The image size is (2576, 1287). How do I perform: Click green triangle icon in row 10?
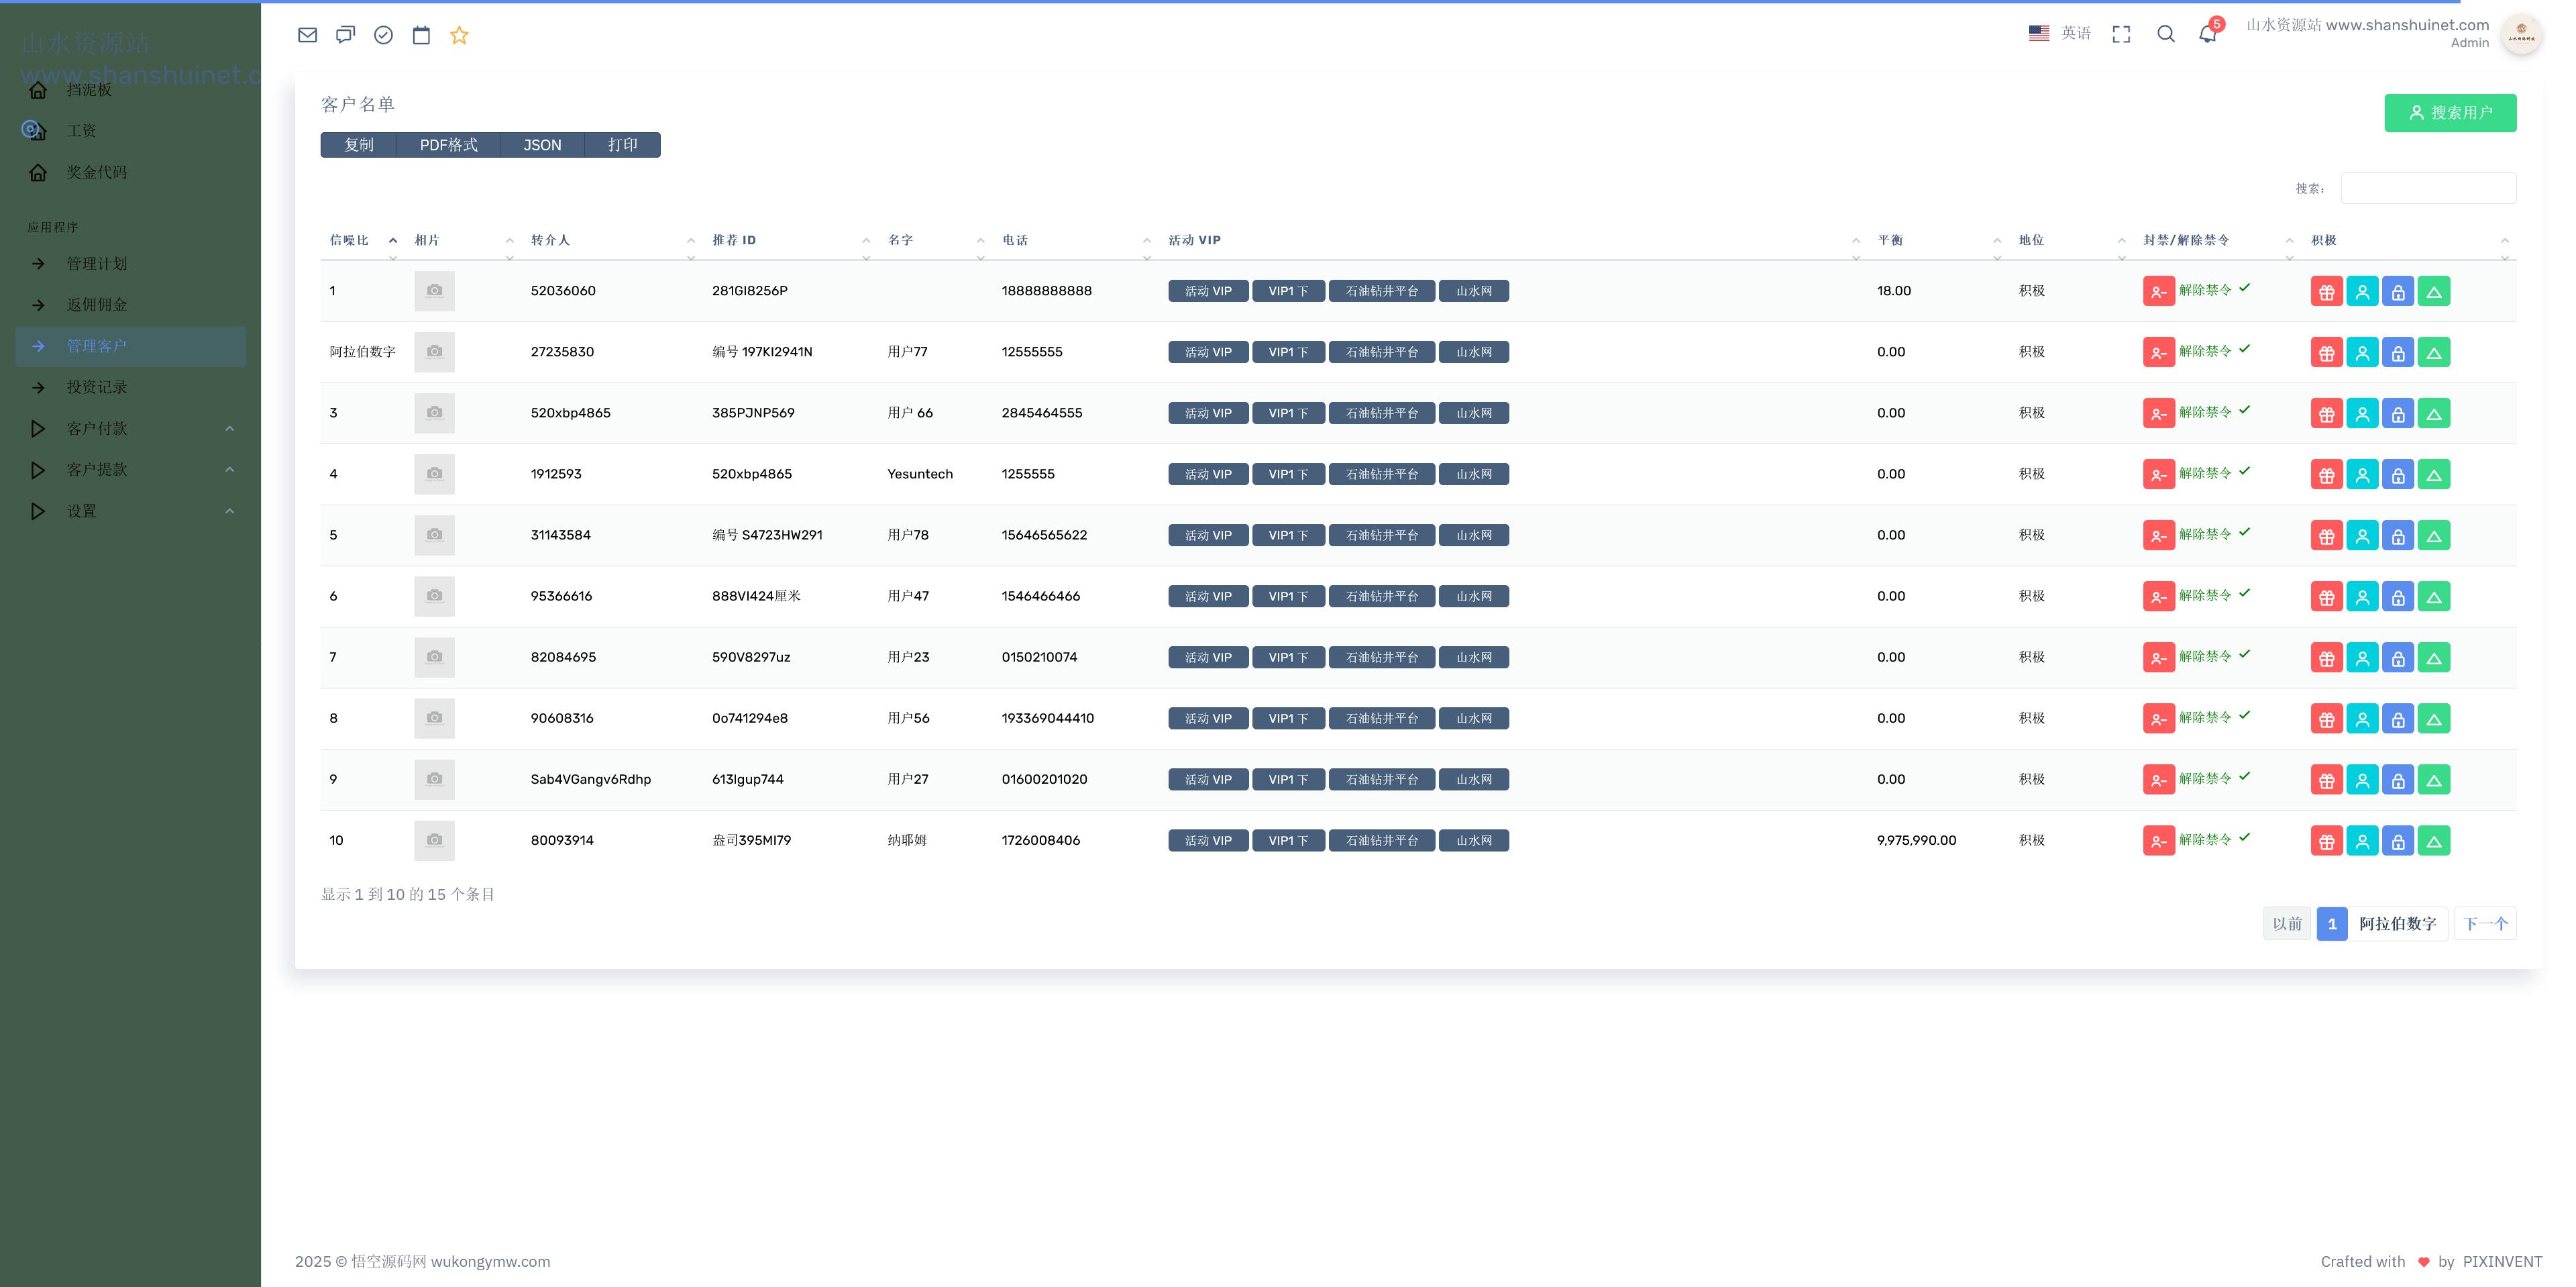coord(2434,841)
